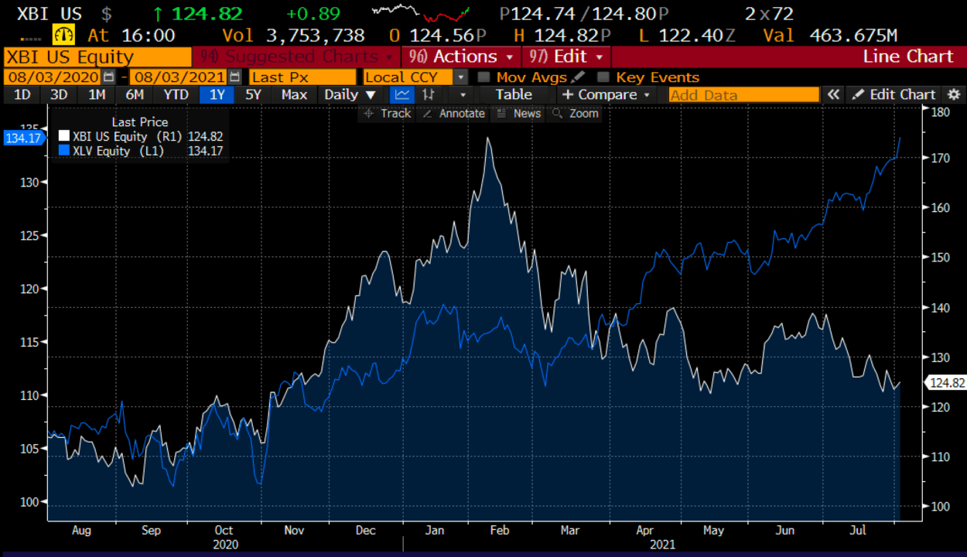Viewport: 967px width, 557px height.
Task: Click the Local CCY currency field
Action: tap(408, 77)
